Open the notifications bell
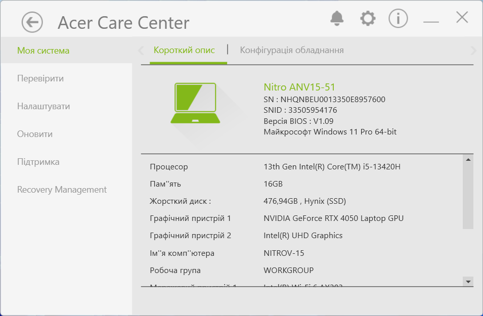Viewport: 483px width, 316px height. point(336,19)
